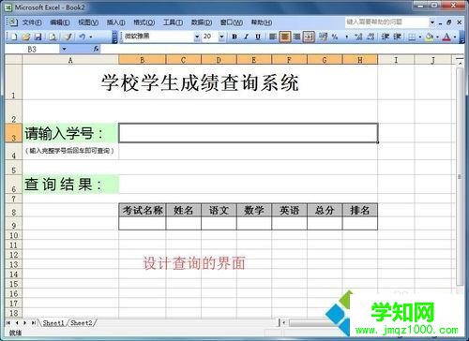Set Align Right for the cell
Viewport: 469px width, 341px height.
tap(296, 37)
